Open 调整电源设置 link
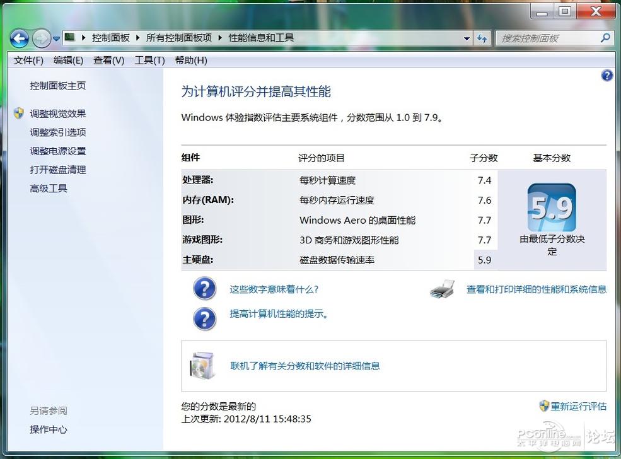The height and width of the screenshot is (459, 621). (58, 151)
